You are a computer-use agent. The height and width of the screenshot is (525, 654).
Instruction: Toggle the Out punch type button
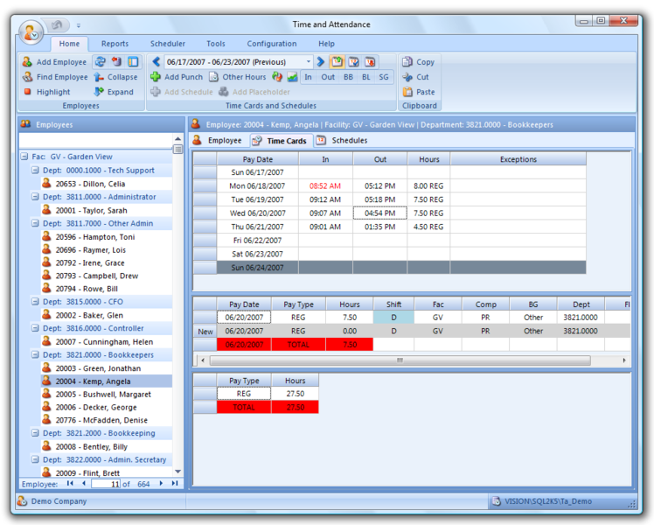tap(328, 77)
